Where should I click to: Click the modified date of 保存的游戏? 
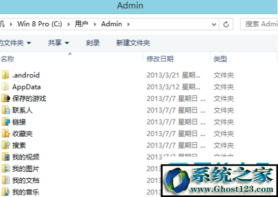click(x=176, y=98)
